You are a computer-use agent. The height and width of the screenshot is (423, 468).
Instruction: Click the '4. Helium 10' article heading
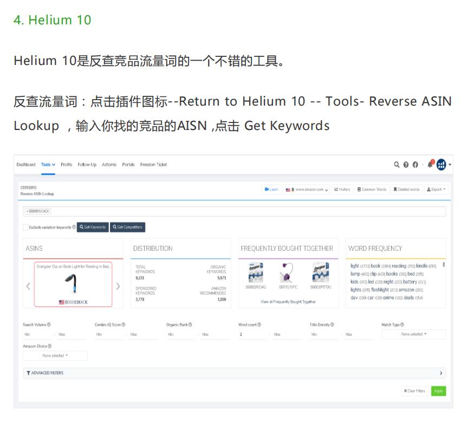[x=52, y=20]
